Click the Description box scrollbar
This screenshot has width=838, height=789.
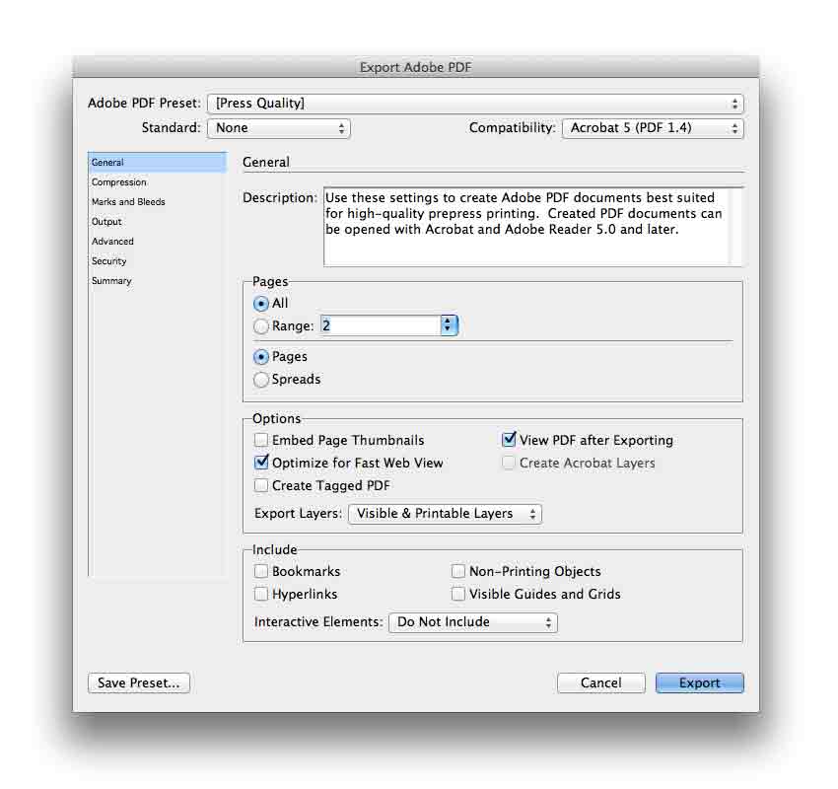(x=735, y=227)
